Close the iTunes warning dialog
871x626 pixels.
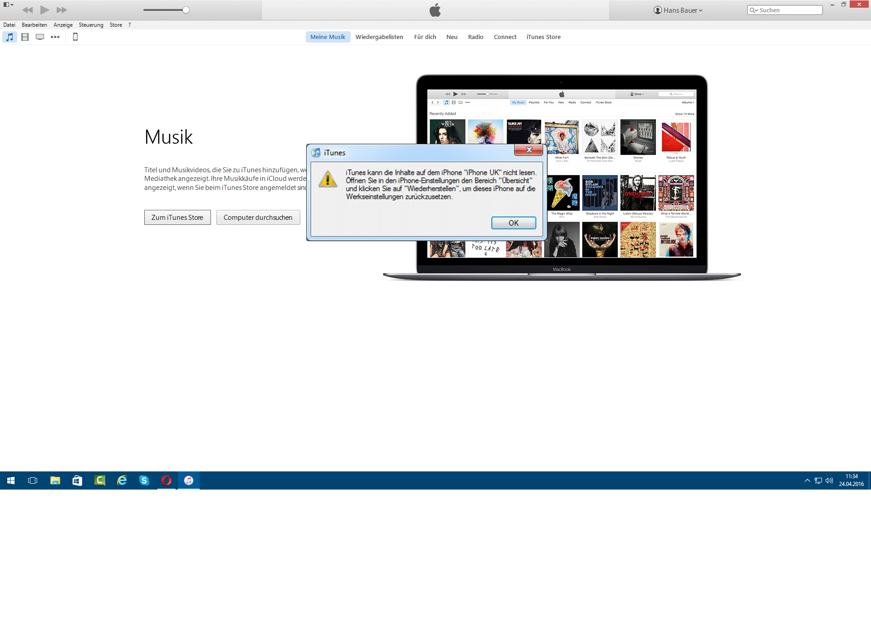pos(528,150)
